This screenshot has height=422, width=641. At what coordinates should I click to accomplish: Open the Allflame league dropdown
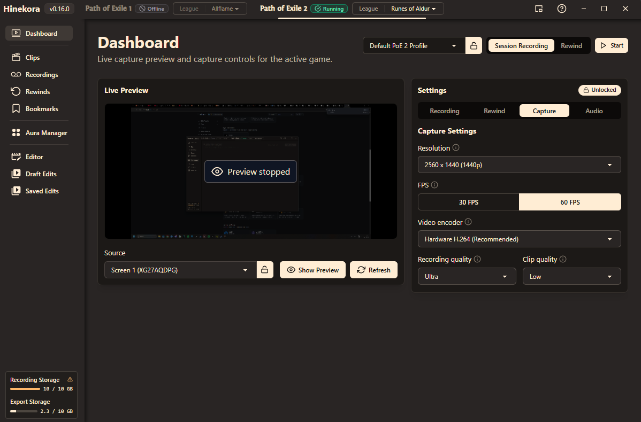[x=225, y=9]
